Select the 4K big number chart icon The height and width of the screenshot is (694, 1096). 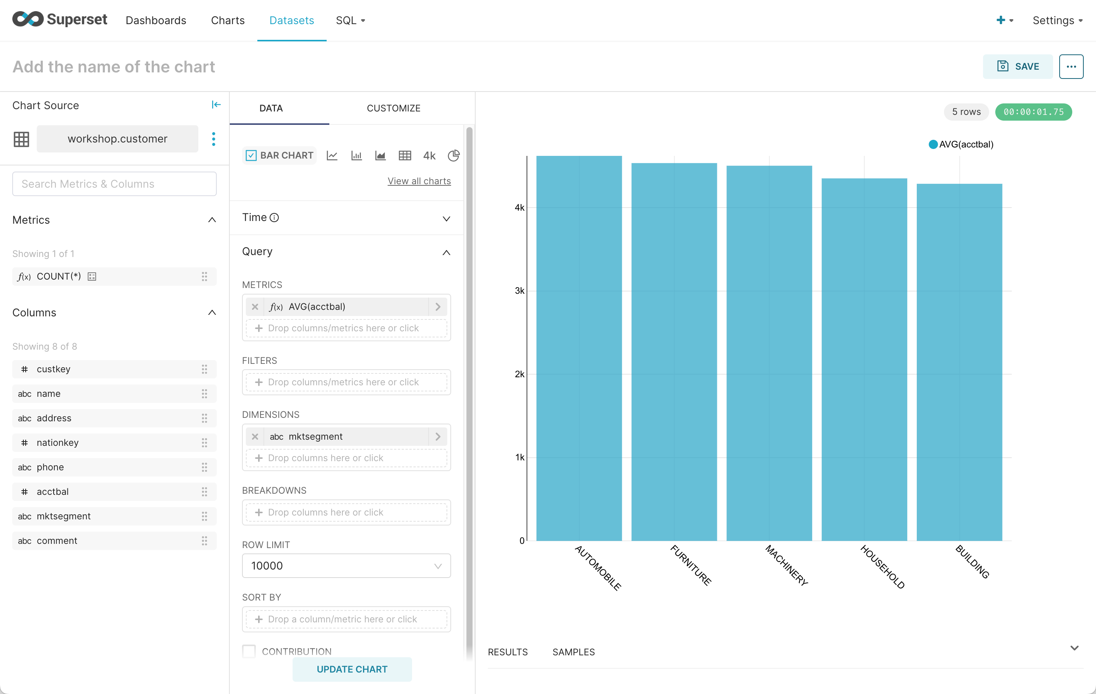429,155
